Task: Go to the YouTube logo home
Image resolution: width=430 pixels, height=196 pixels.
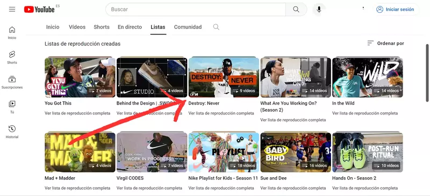Action: (x=39, y=9)
